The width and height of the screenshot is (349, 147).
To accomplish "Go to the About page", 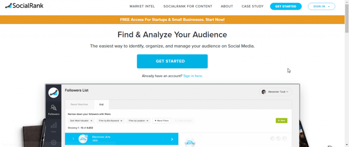I will coord(227,6).
